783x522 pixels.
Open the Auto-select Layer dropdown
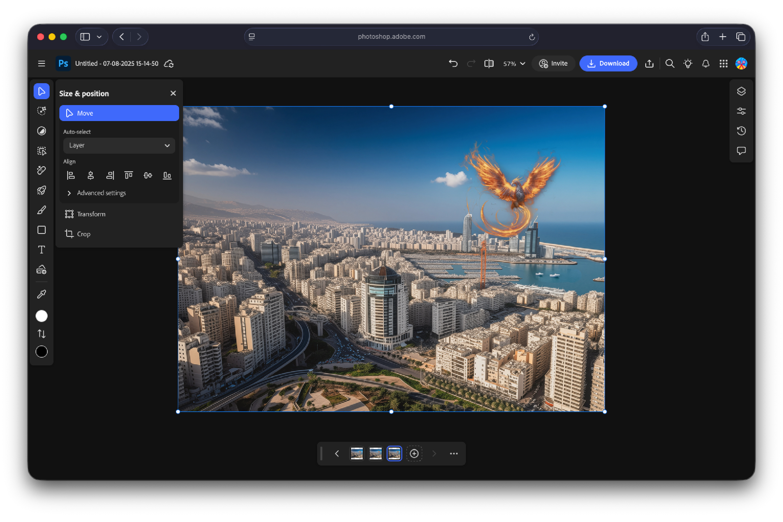[119, 146]
